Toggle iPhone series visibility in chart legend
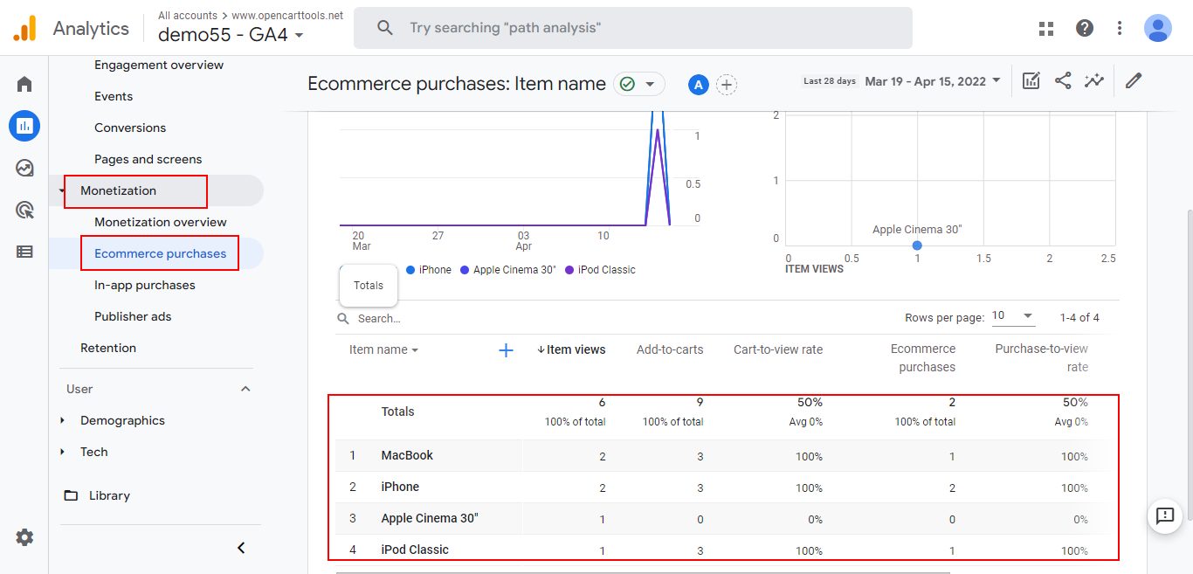This screenshot has height=574, width=1193. (x=428, y=269)
